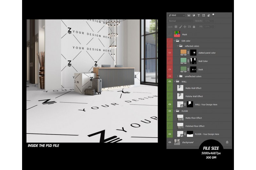Show the Edit color group

170,41
